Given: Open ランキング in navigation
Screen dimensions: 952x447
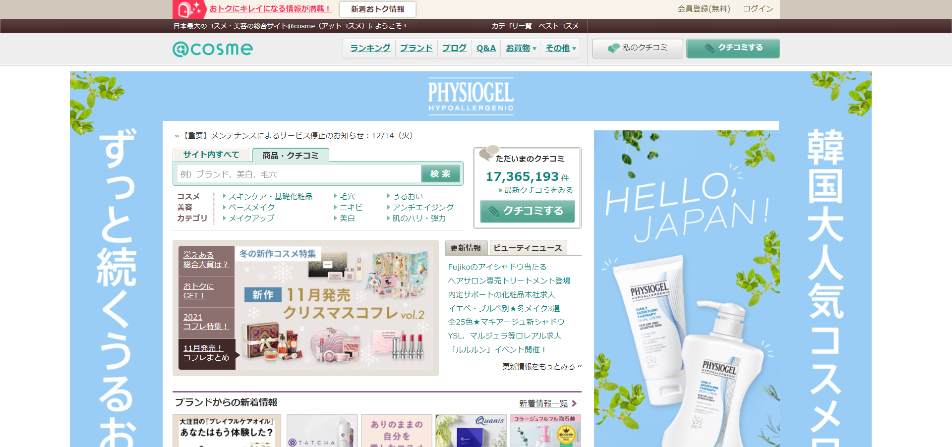Looking at the screenshot, I should click(x=370, y=48).
